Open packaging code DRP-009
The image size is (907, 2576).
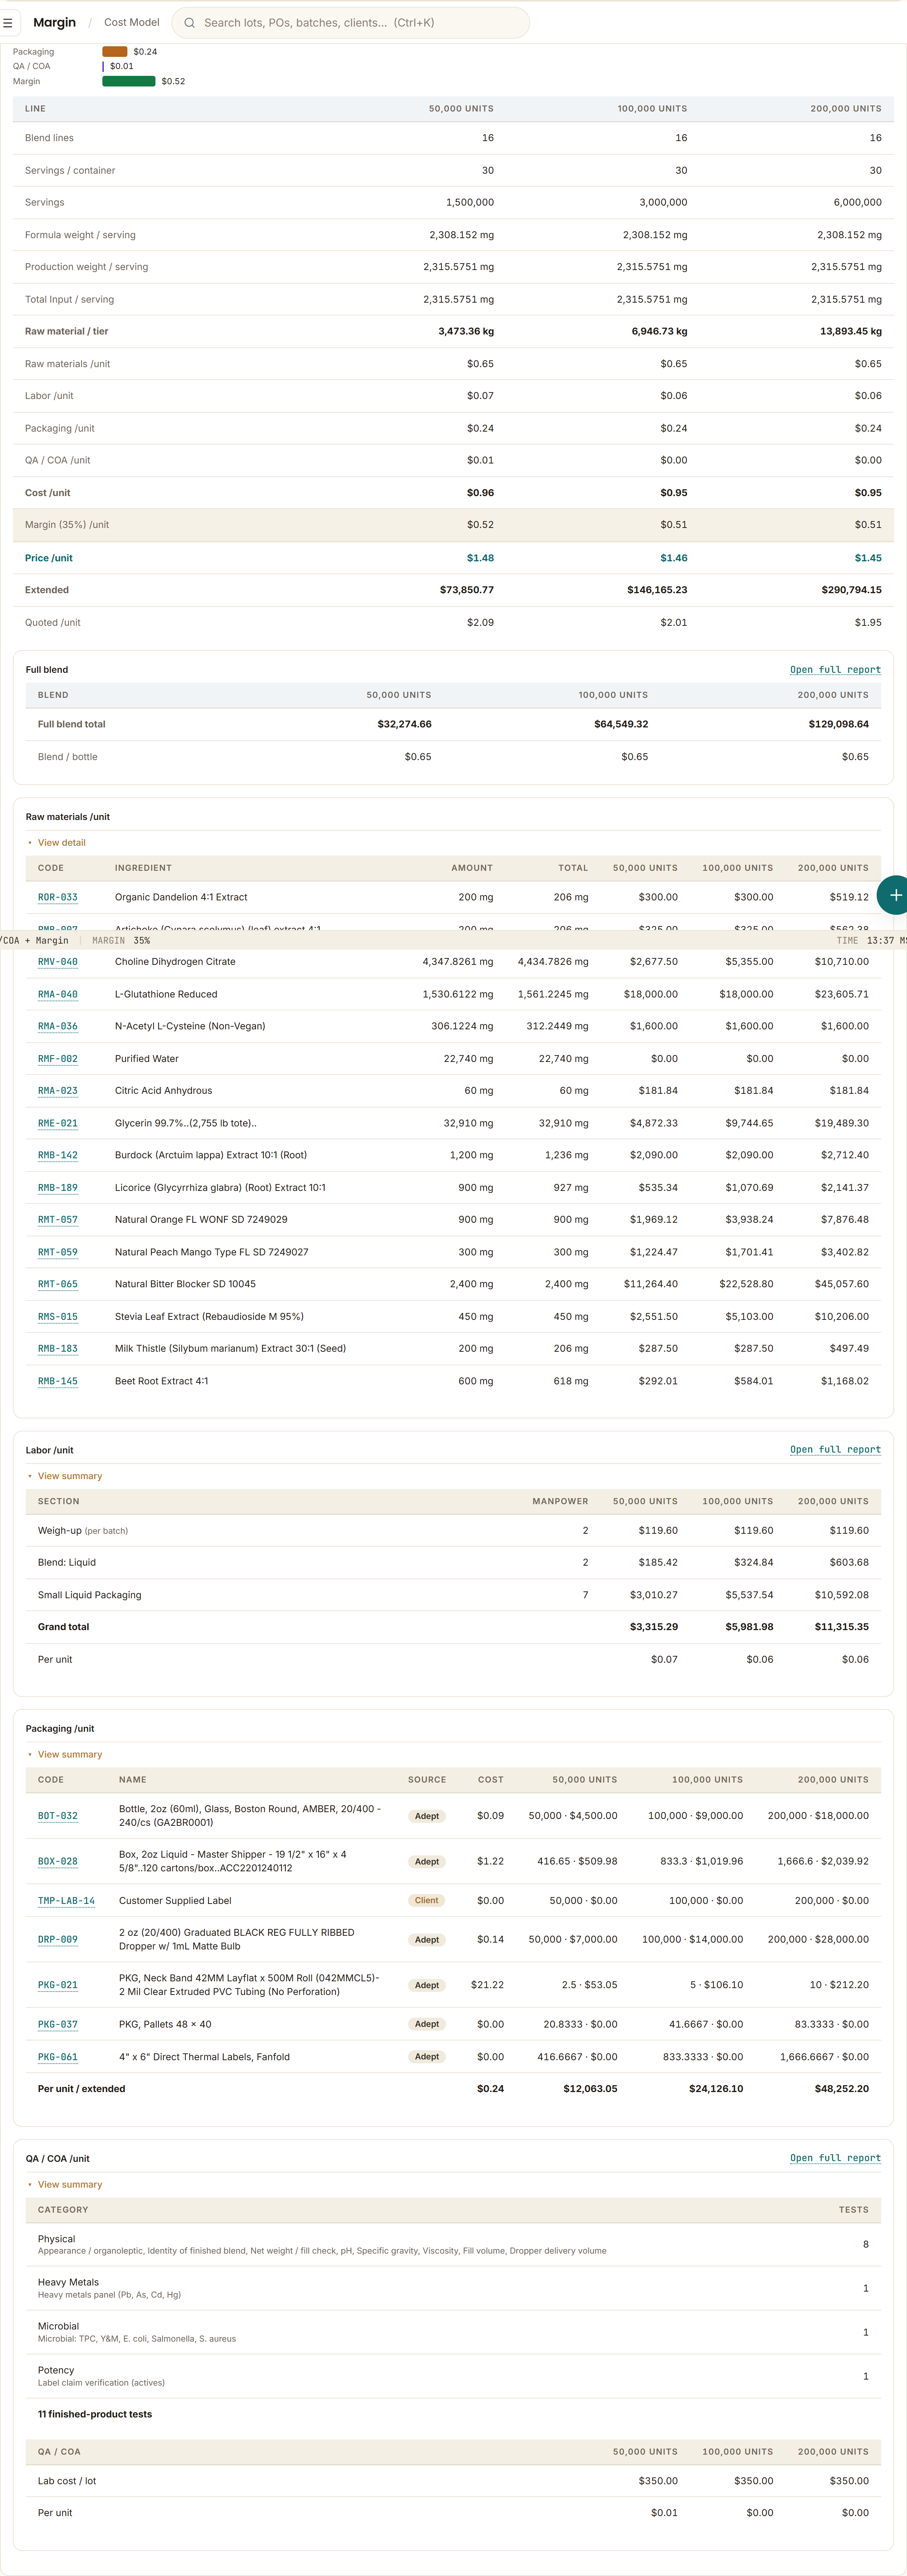(58, 1939)
